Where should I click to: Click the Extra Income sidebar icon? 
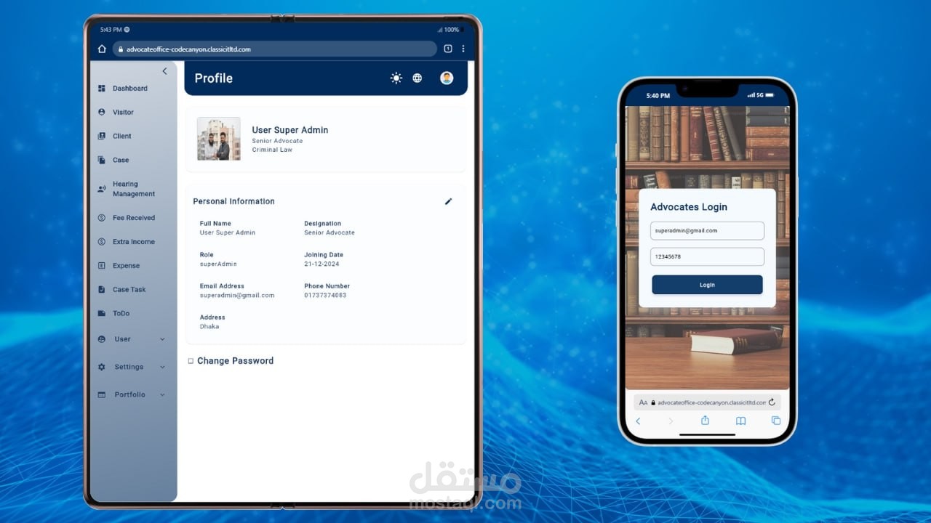tap(102, 242)
